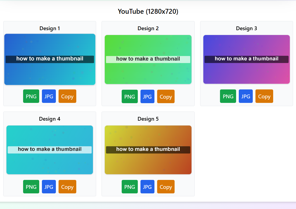This screenshot has width=296, height=209.
Task: Copy the Design 3 thumbnail
Action: pyautogui.click(x=264, y=96)
